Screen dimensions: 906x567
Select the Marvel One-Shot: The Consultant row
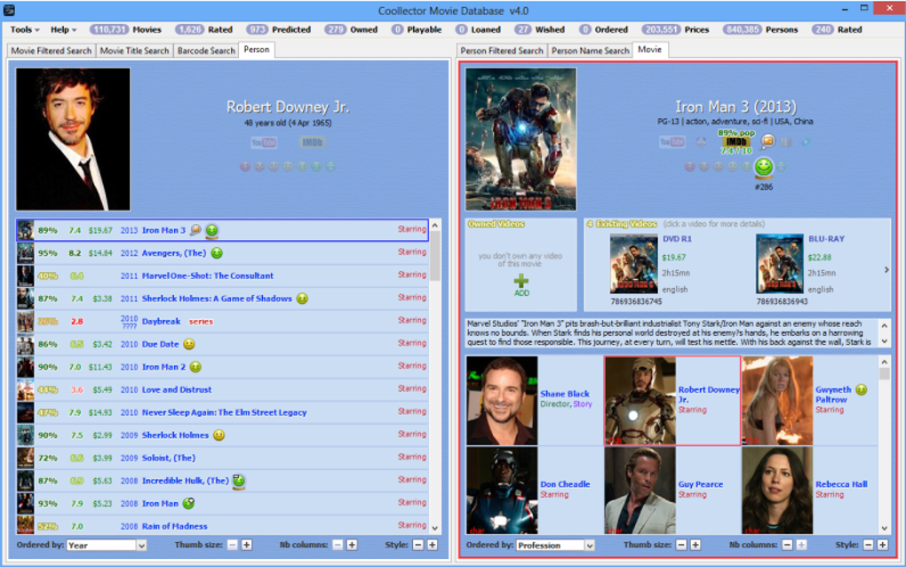click(x=222, y=276)
